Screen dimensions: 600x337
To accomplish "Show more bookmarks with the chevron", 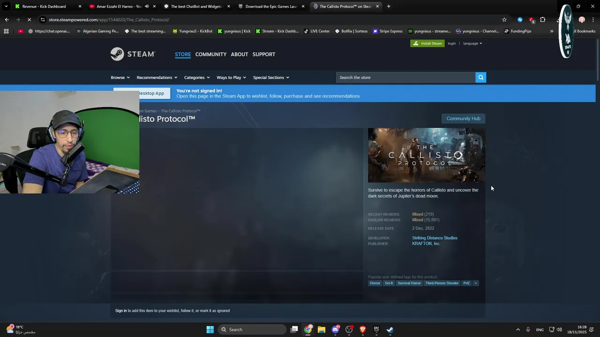I will 552,31.
